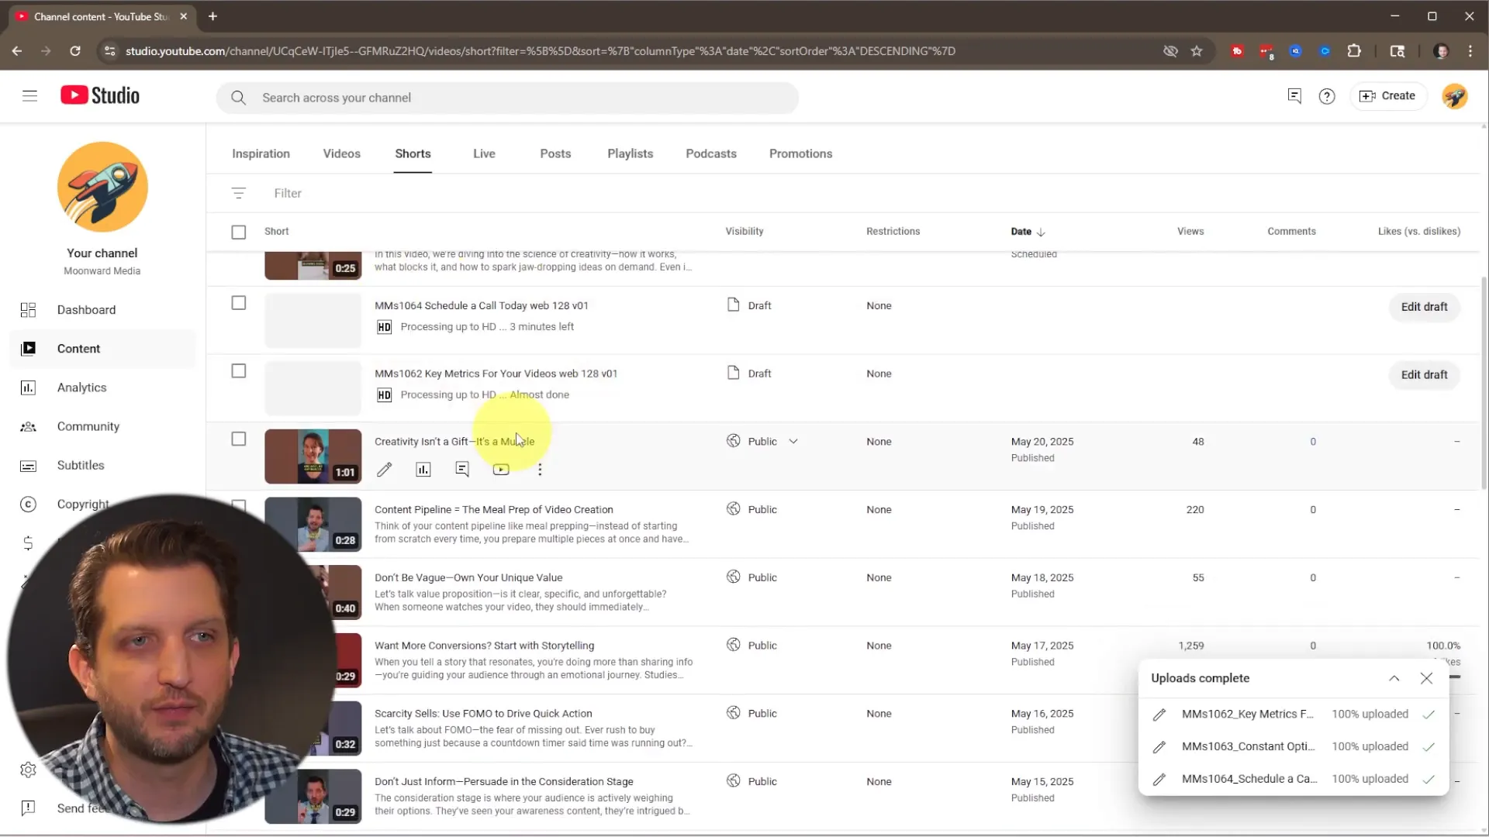
Task: Bookmark this page with star icon
Action: (1197, 51)
